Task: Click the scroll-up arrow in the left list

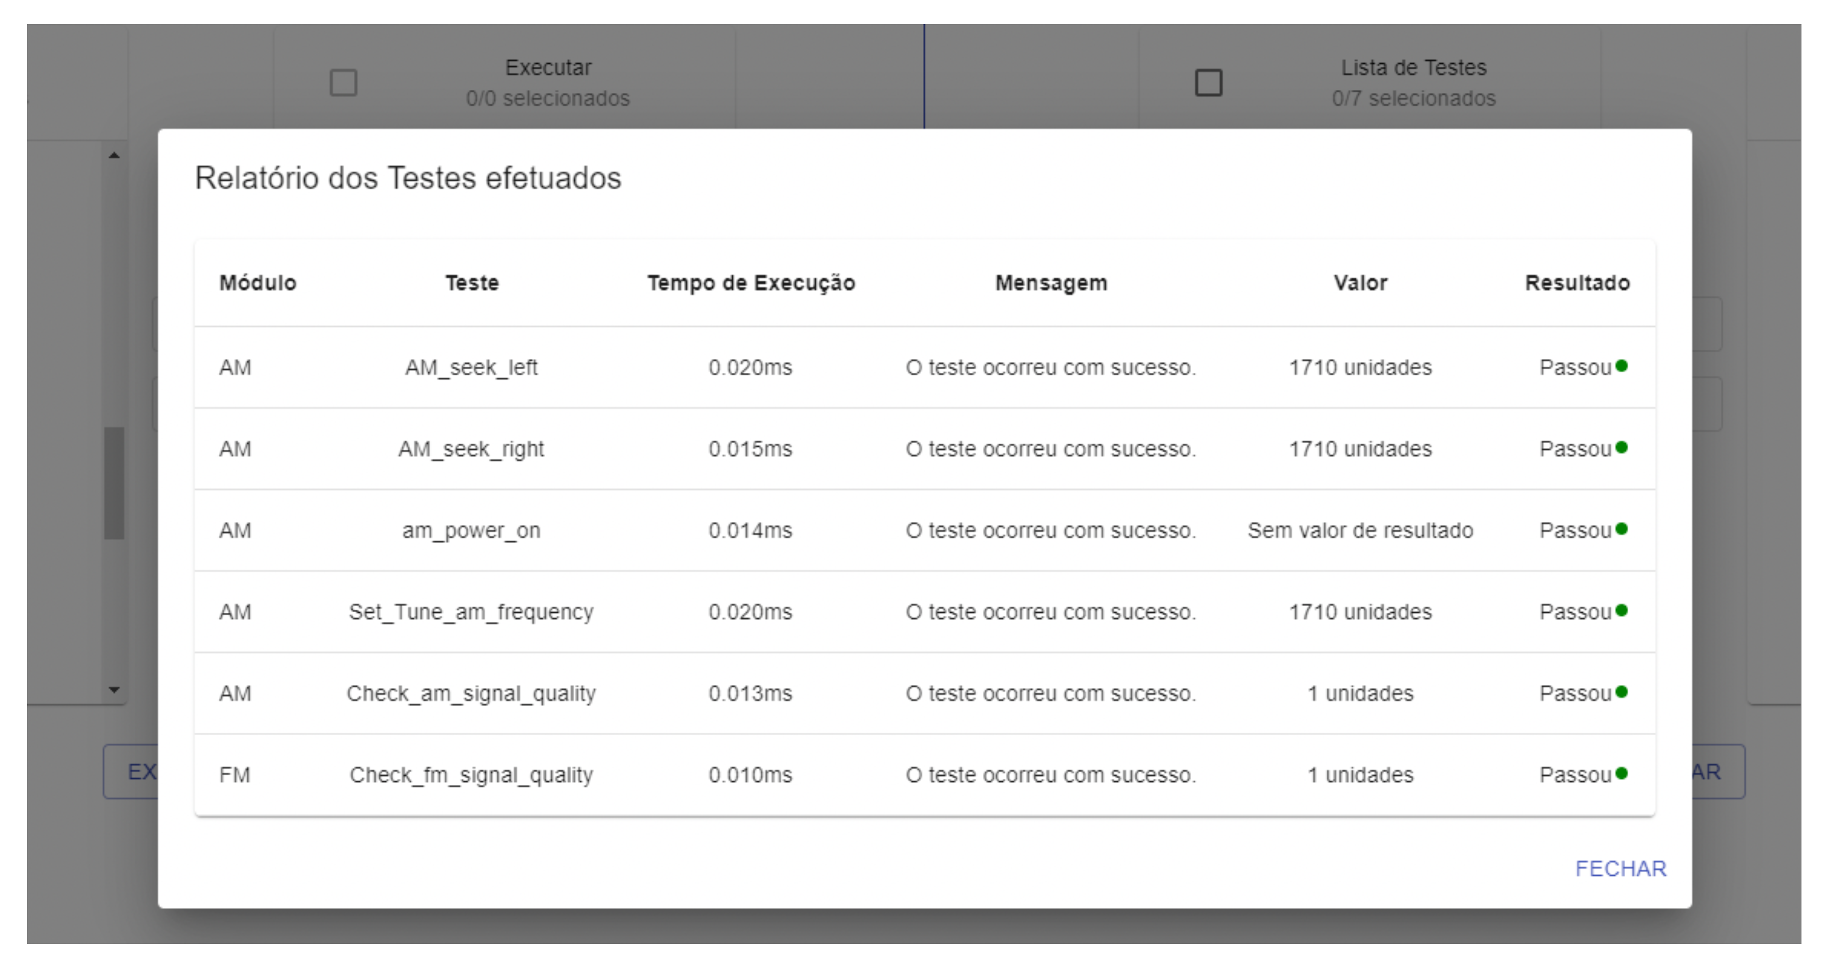Action: pyautogui.click(x=114, y=155)
